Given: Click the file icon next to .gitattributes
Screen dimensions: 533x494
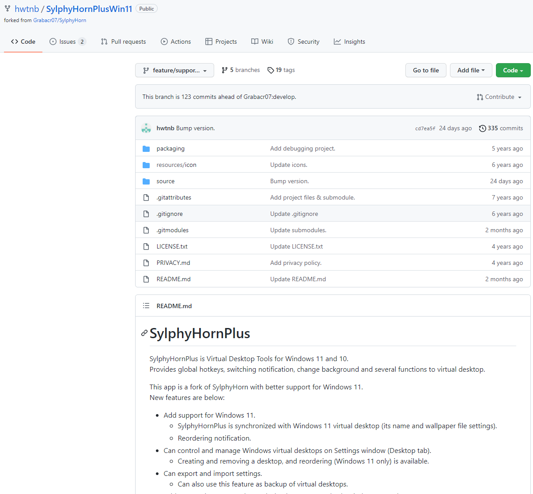Looking at the screenshot, I should click(146, 197).
